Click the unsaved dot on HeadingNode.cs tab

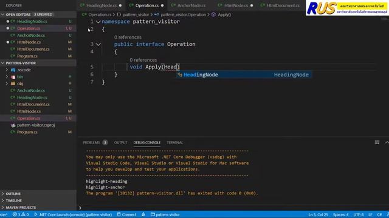click(x=120, y=5)
